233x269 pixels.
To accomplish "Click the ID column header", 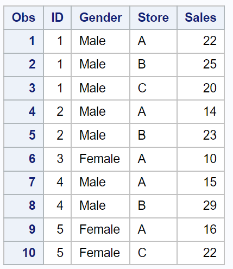I will (x=58, y=17).
